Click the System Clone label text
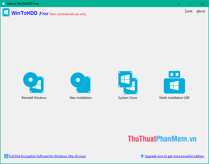Viewport: 209px width, 164px height. (x=127, y=98)
